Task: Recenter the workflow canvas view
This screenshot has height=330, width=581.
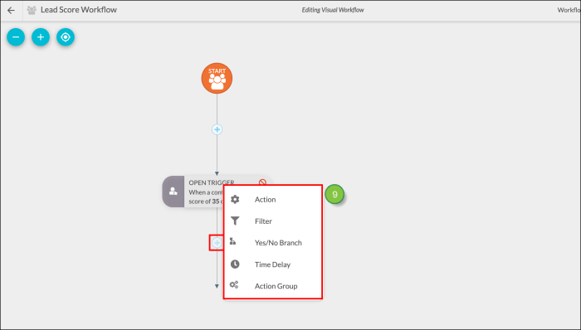Action: 66,37
